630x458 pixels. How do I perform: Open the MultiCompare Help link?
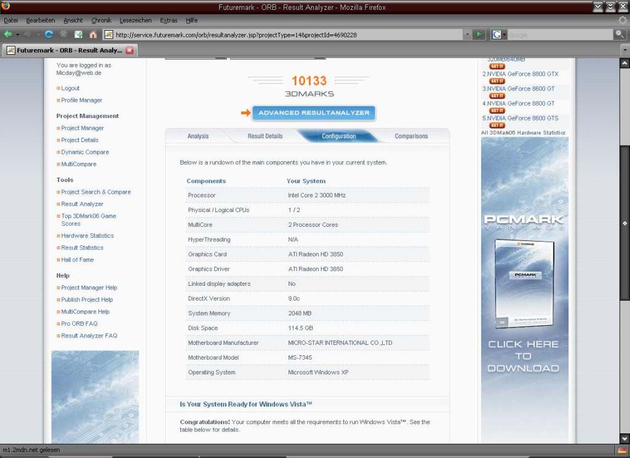tap(85, 312)
